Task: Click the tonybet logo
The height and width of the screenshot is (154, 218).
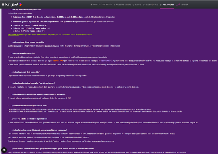Action: 13,5
